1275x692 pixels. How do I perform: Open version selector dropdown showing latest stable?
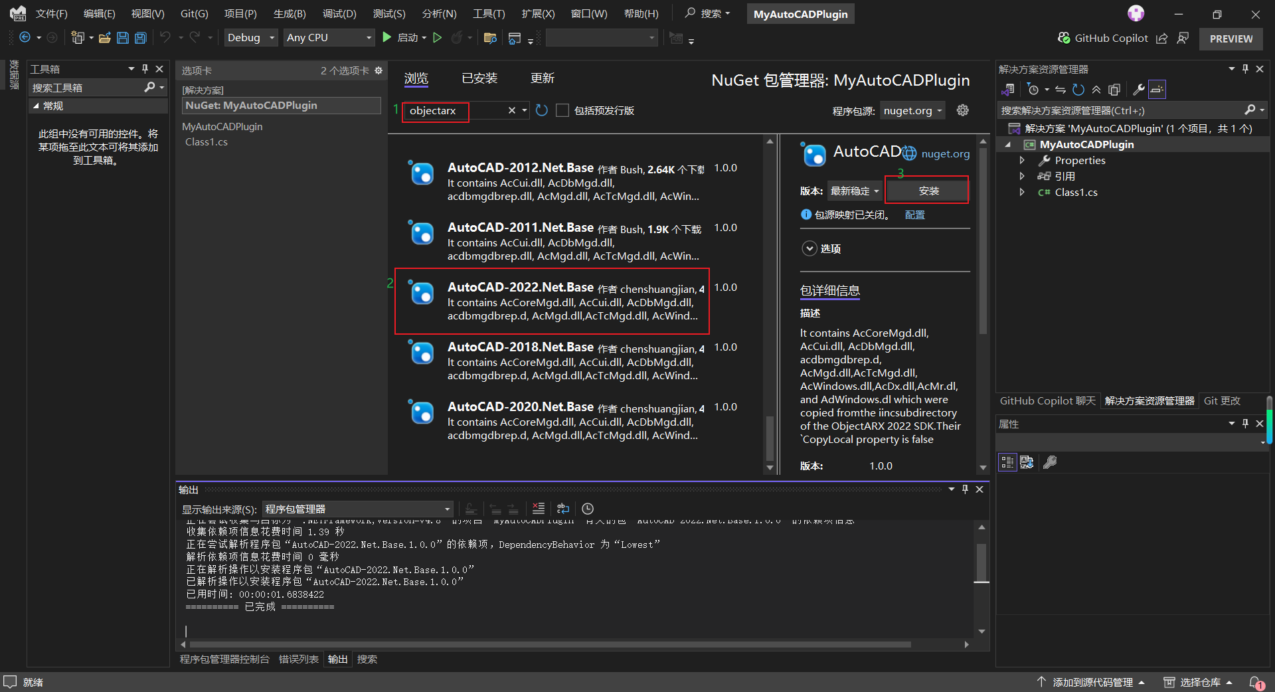coord(855,191)
